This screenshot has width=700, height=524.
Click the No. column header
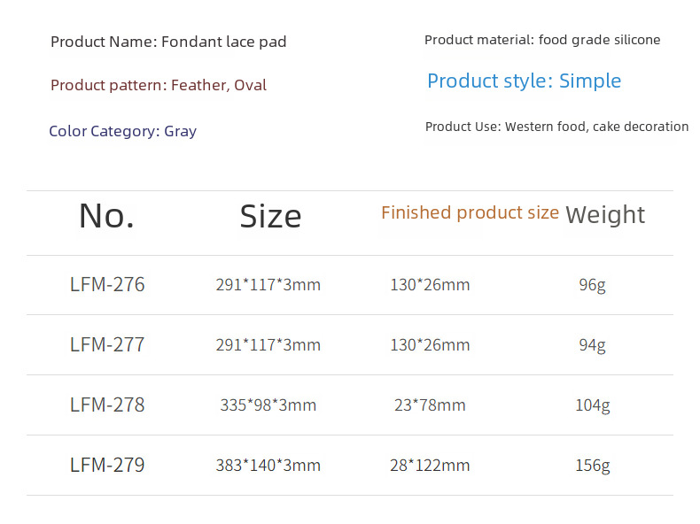click(106, 215)
